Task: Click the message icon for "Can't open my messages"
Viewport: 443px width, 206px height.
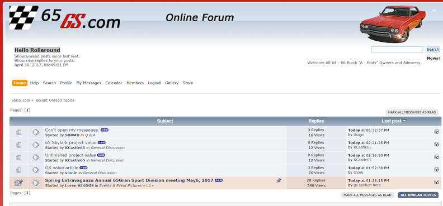Action: click(x=36, y=132)
